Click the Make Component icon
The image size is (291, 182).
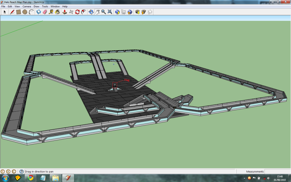(x=38, y=12)
